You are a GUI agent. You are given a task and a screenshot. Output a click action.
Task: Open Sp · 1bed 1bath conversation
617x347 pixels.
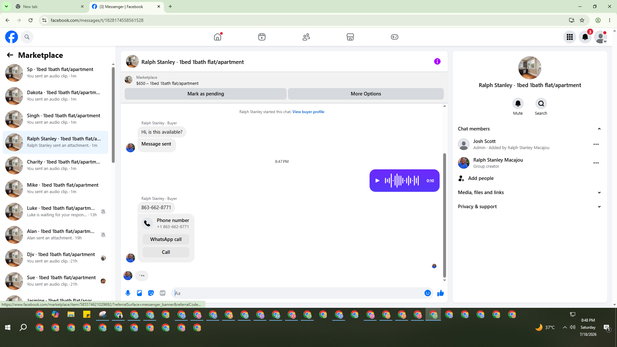55,73
